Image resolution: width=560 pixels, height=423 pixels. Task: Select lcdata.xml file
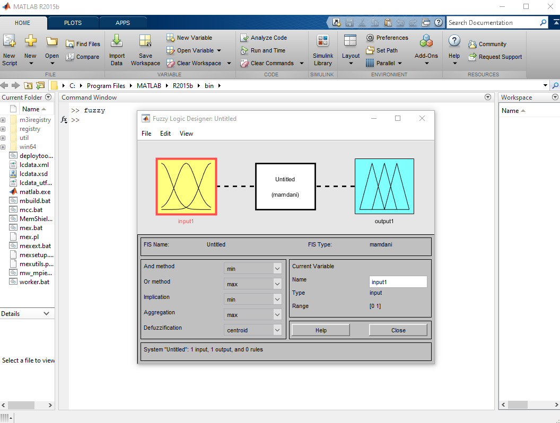tap(34, 164)
